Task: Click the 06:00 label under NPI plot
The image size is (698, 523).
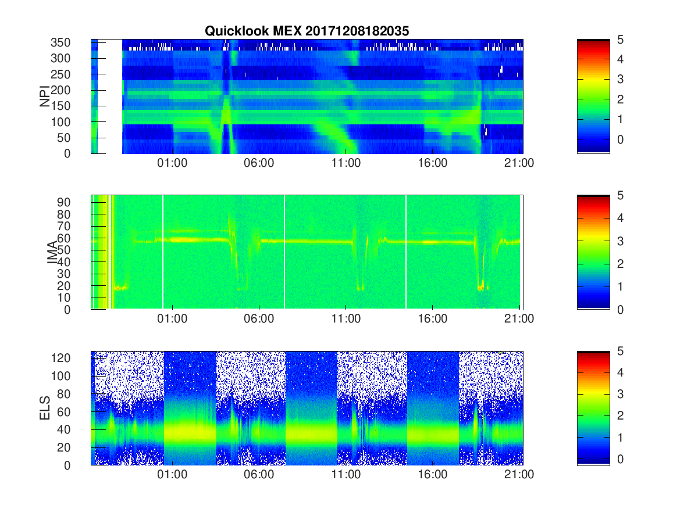Action: [x=259, y=163]
